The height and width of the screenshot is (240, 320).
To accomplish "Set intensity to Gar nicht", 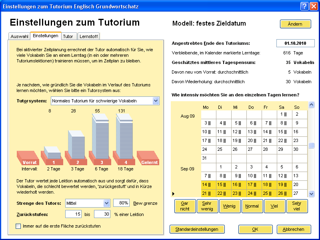I will [185, 206].
